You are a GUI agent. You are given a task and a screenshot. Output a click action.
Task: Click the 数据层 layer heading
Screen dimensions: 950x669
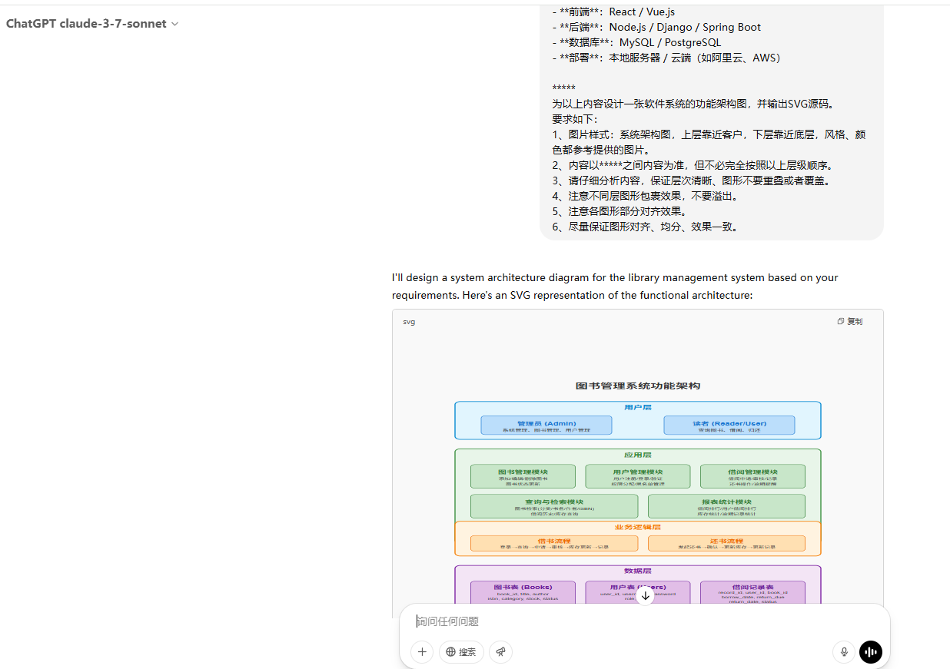(638, 571)
